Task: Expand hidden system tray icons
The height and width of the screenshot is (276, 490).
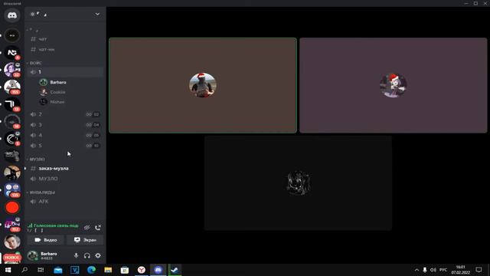Action: (416, 270)
